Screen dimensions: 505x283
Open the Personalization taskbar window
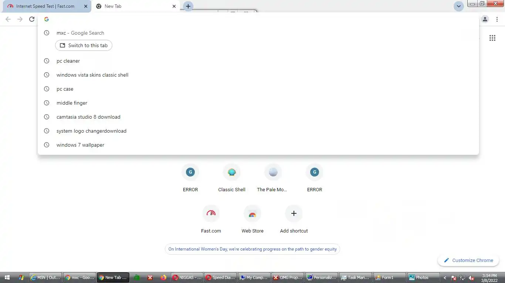[322, 277]
